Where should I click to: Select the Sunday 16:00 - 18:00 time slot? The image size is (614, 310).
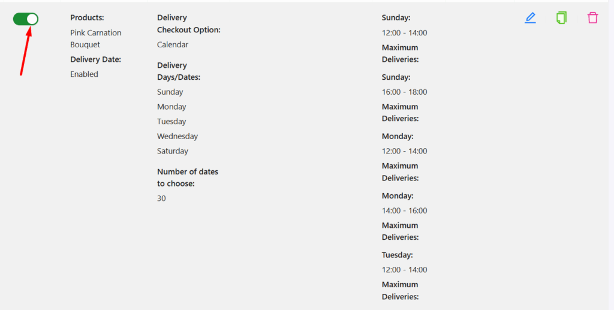coord(405,92)
